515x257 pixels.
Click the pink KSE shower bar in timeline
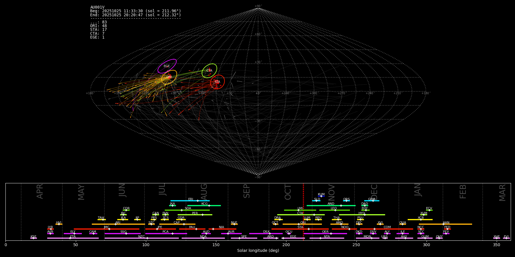(33, 238)
